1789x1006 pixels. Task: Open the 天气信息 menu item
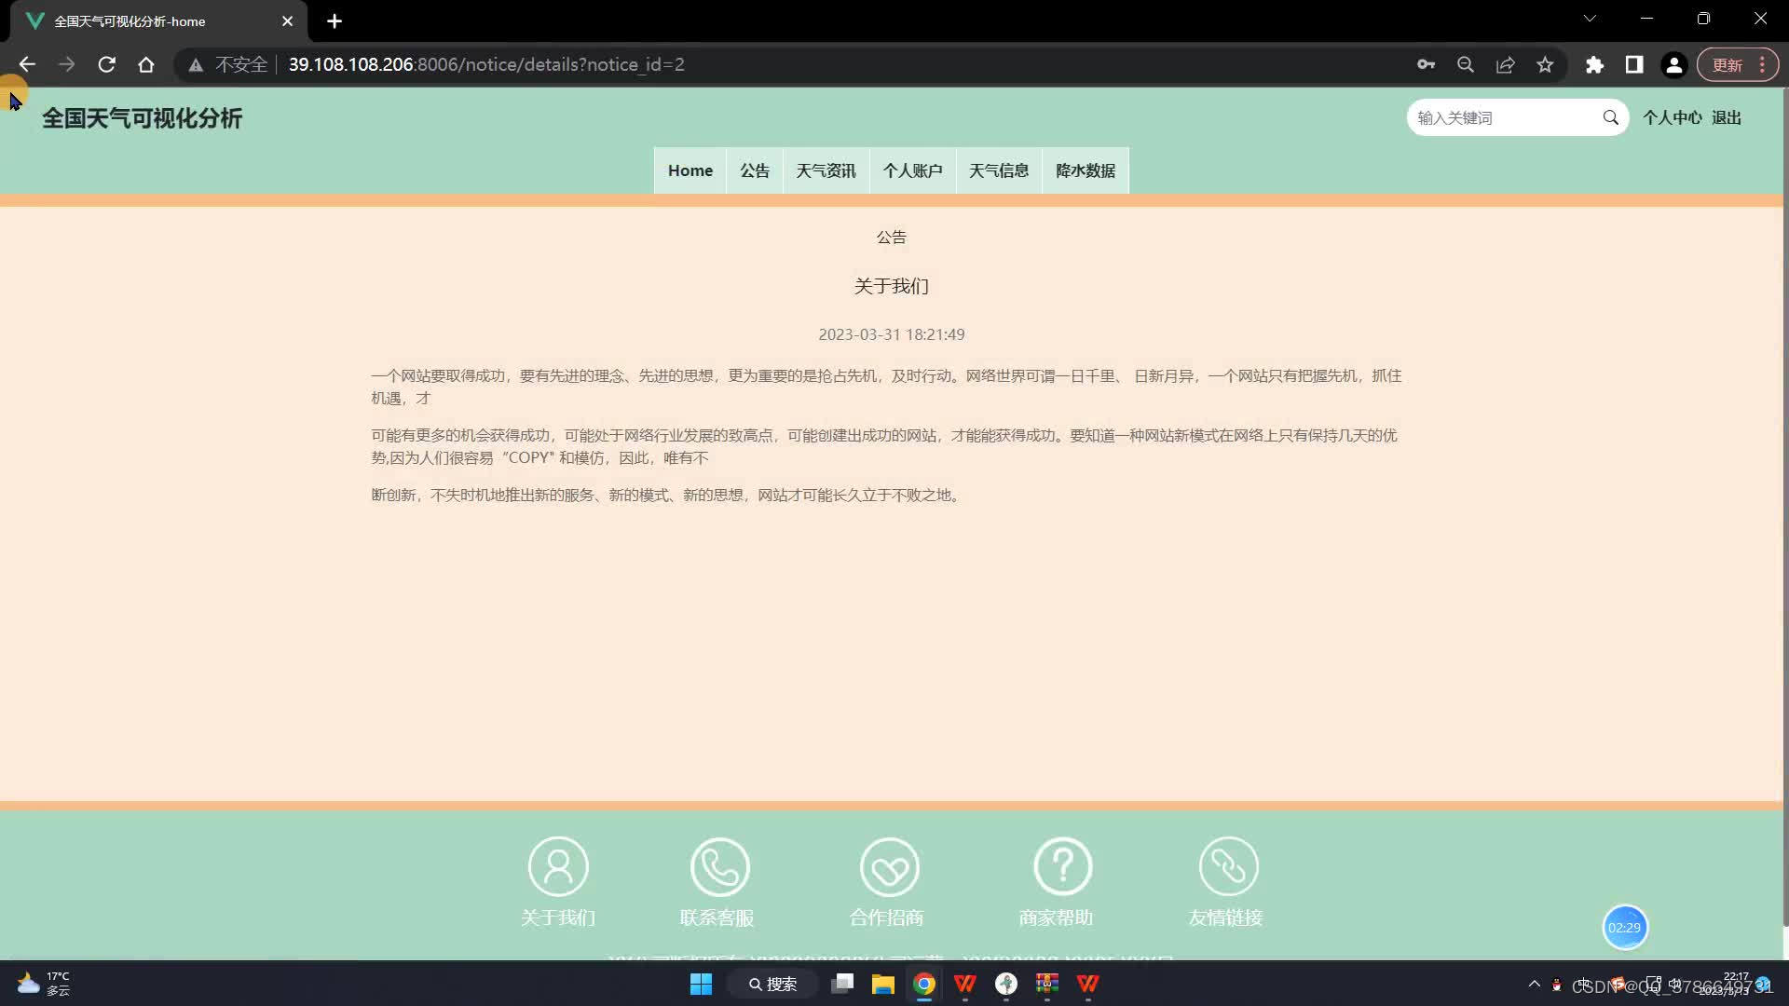pyautogui.click(x=999, y=170)
